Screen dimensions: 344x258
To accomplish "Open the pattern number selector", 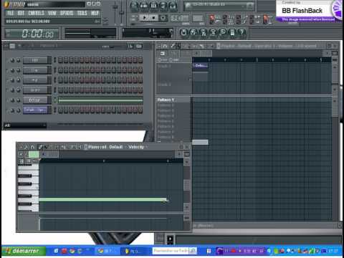I will coord(198,18).
